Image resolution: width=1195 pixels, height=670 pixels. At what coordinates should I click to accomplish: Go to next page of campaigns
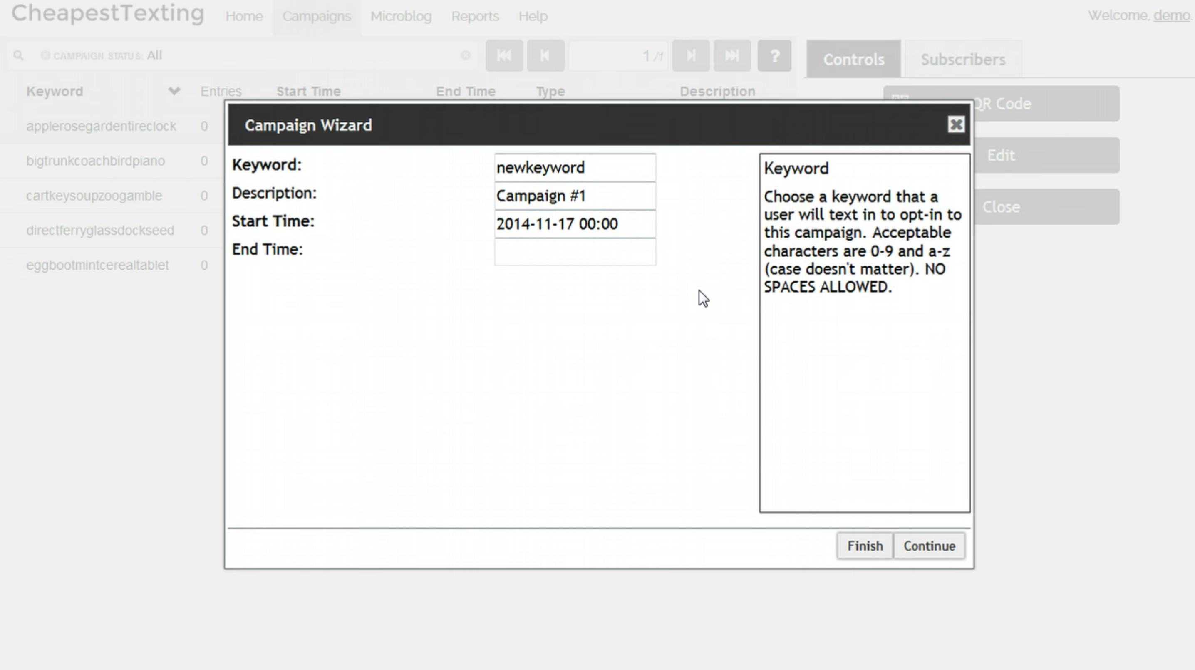click(691, 56)
